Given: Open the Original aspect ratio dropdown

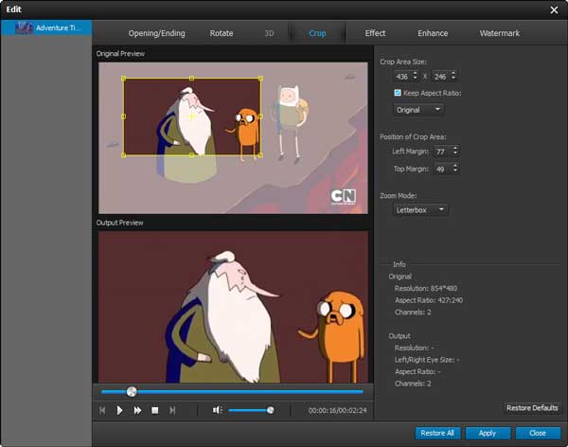Looking at the screenshot, I should coord(418,110).
